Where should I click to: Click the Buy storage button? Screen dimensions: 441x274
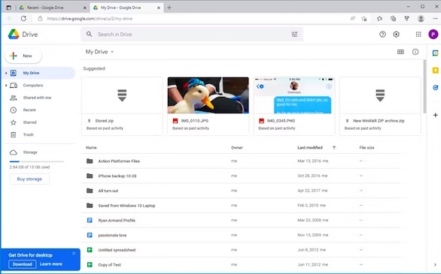click(x=29, y=179)
